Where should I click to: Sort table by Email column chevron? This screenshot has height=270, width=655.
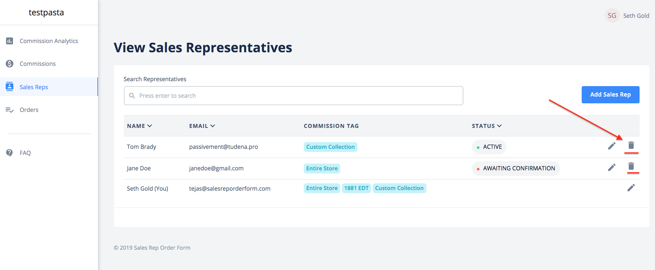[x=213, y=126]
